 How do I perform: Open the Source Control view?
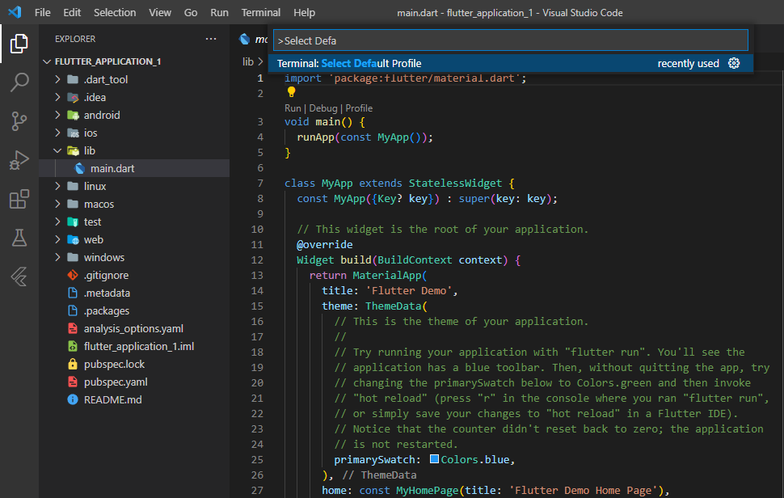tap(19, 121)
